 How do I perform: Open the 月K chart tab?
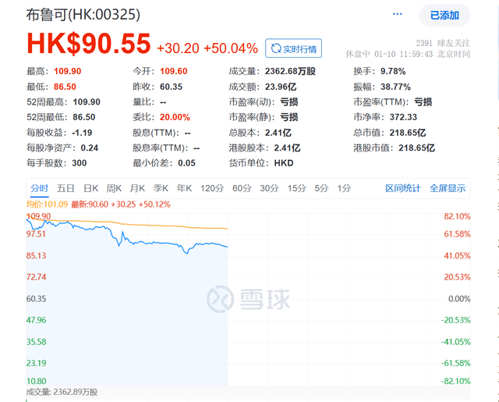pos(137,188)
